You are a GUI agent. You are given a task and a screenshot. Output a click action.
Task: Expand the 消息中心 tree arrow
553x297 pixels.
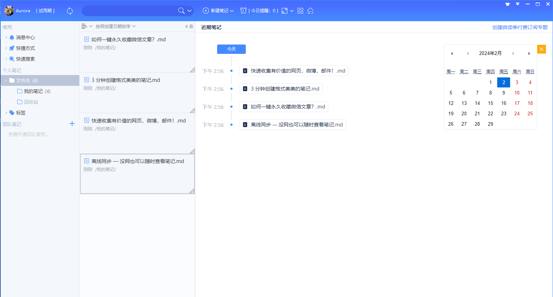coord(6,37)
